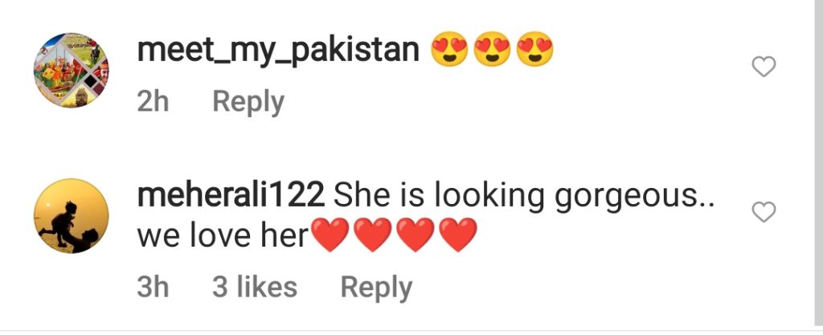Tap the heart icon beside meherali122's comment
Viewport: 823px width, 335px height.
coord(764,212)
